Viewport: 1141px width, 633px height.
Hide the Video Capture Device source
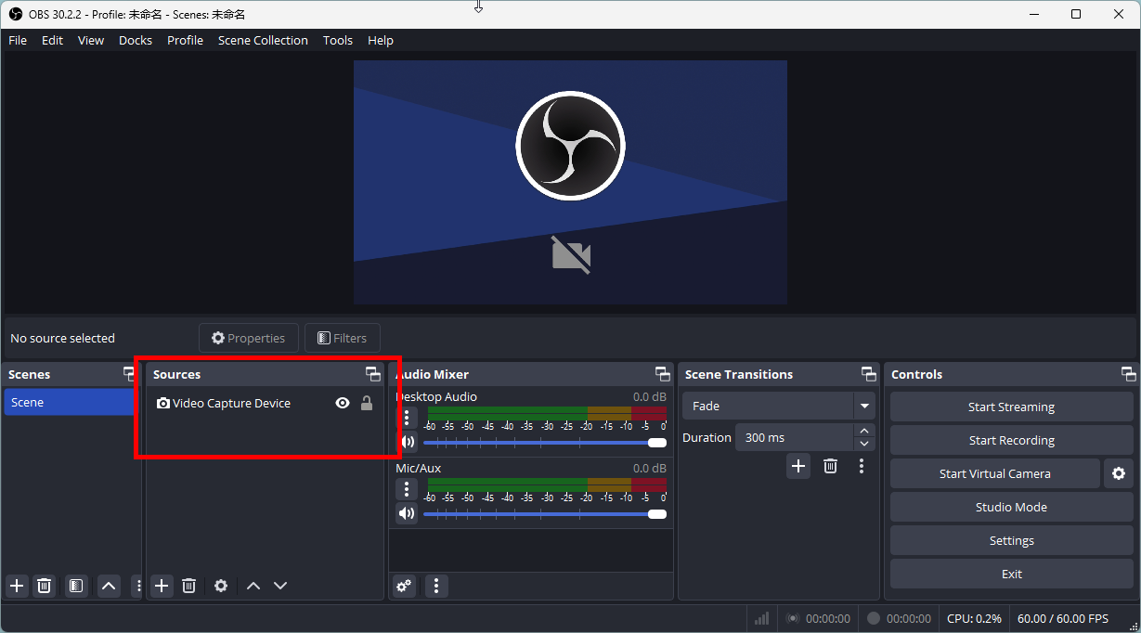click(343, 403)
